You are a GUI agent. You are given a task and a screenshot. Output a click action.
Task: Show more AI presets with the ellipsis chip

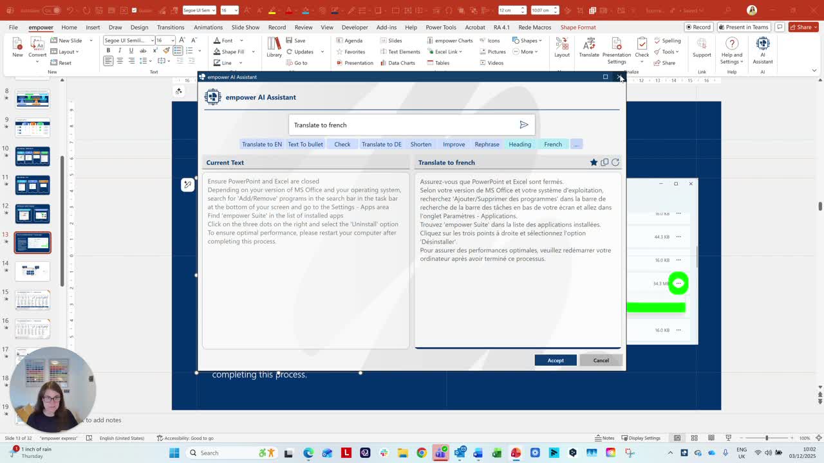[576, 144]
